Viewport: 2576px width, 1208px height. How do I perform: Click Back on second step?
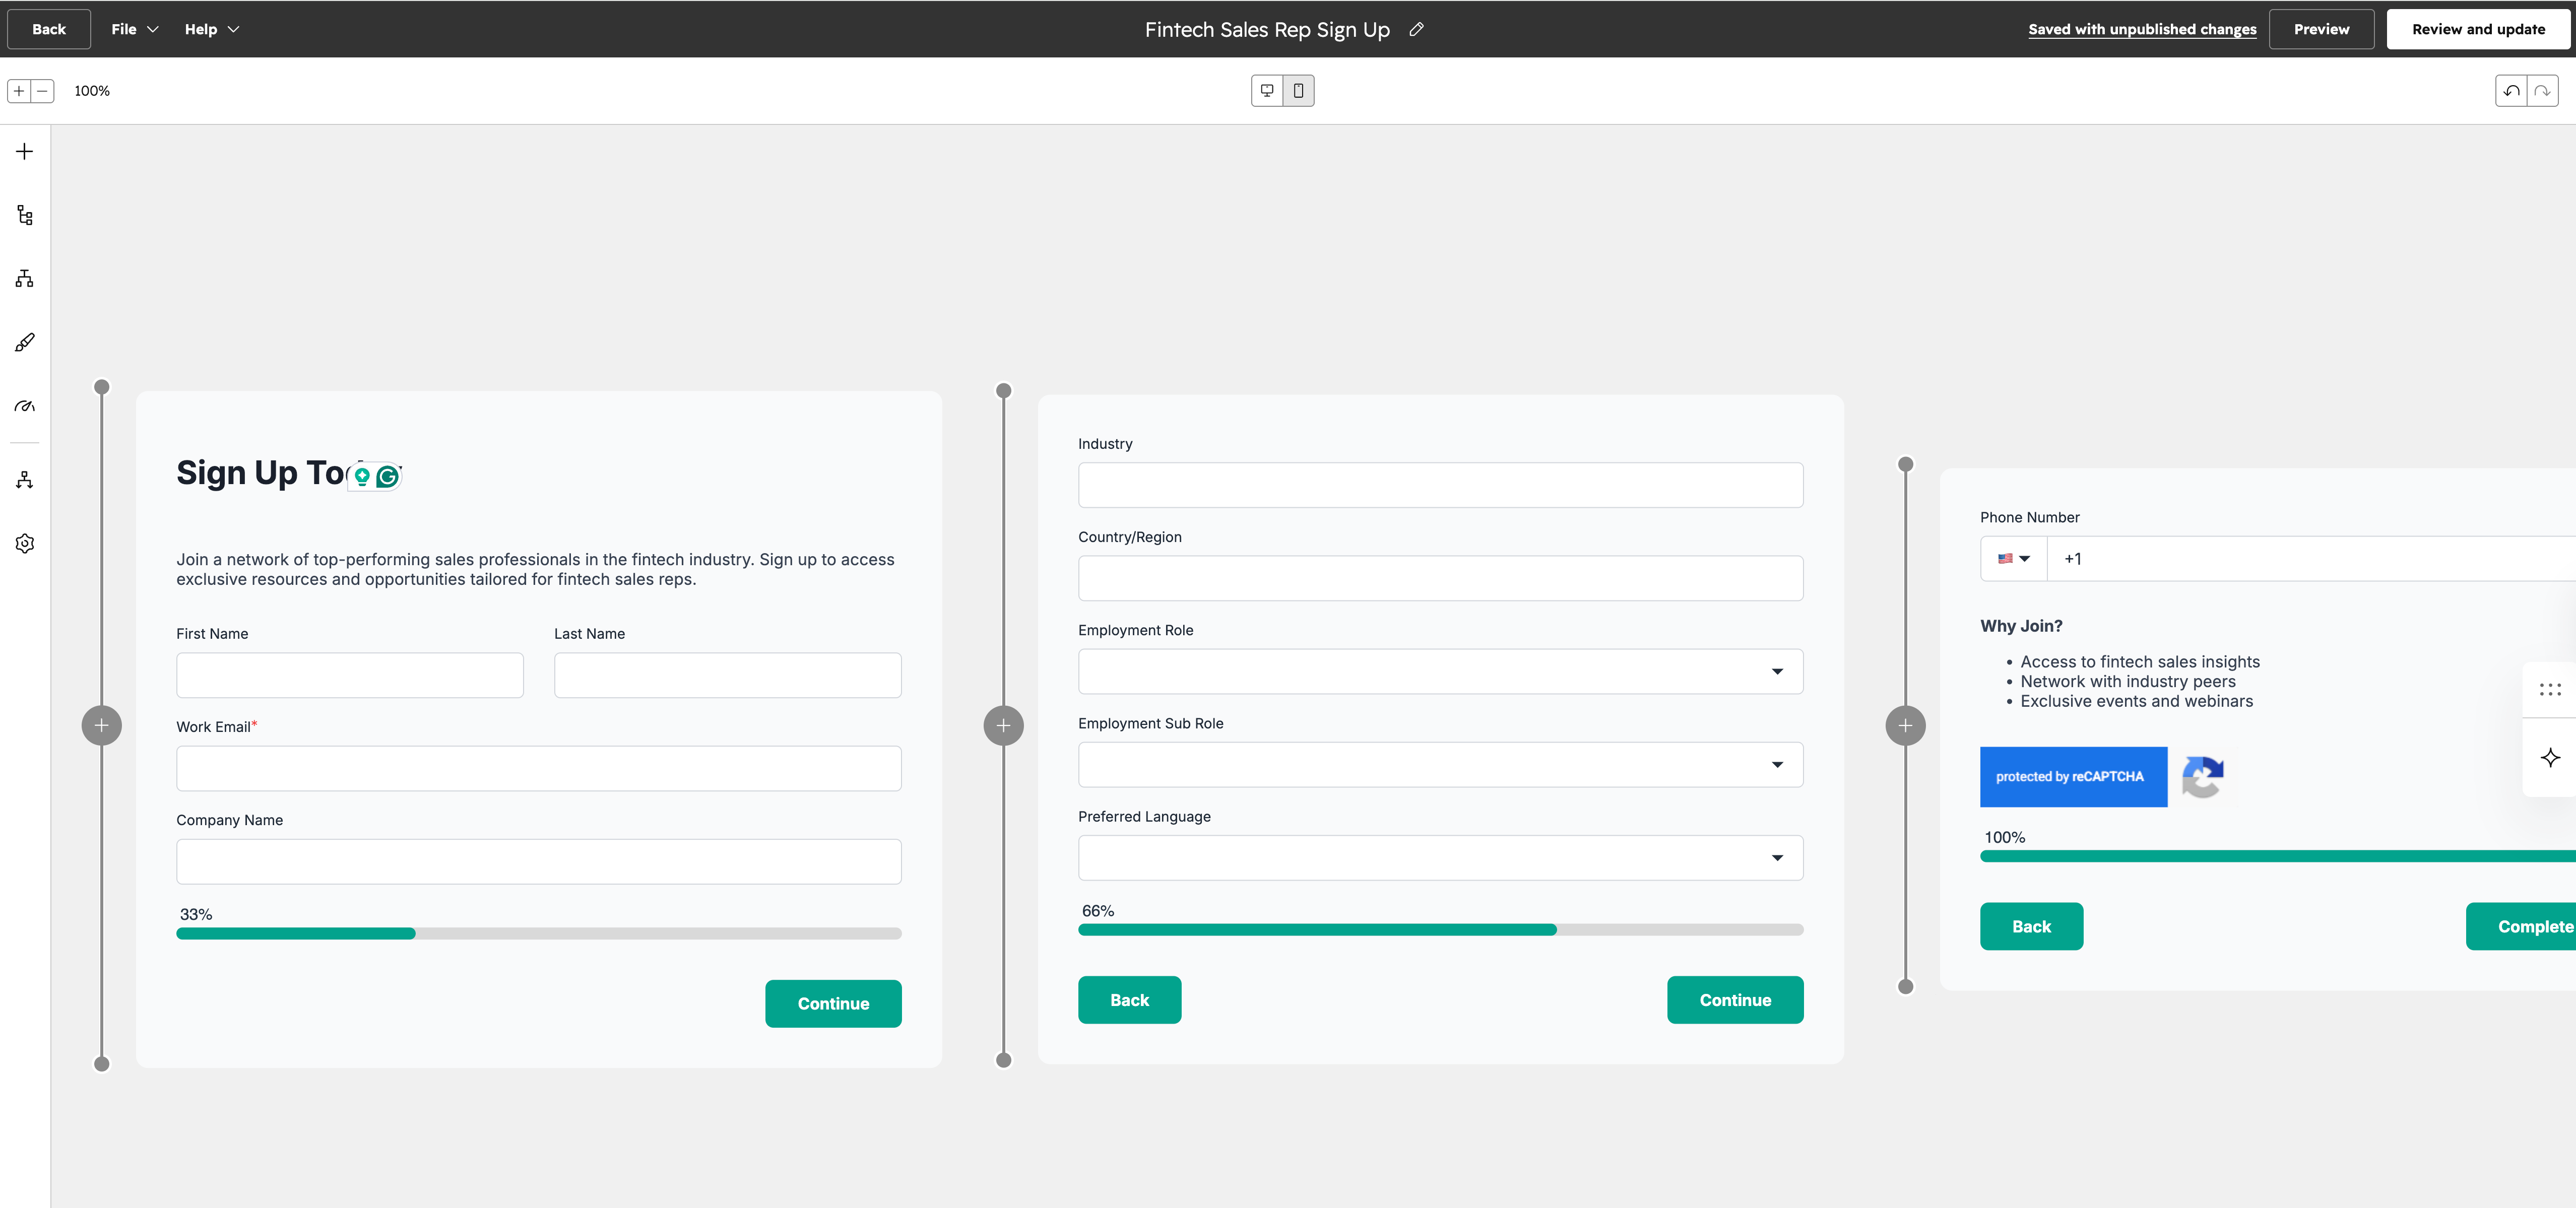1129,1000
